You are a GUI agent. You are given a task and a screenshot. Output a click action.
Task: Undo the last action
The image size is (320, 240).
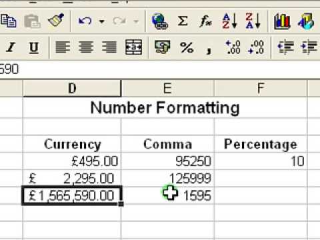pos(85,21)
